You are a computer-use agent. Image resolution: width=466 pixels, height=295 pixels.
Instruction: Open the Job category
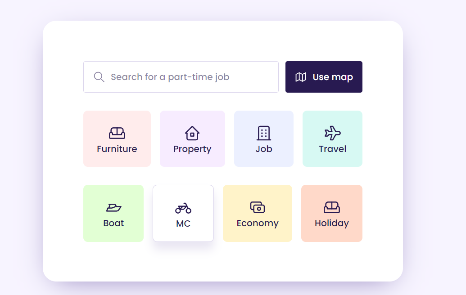[263, 139]
